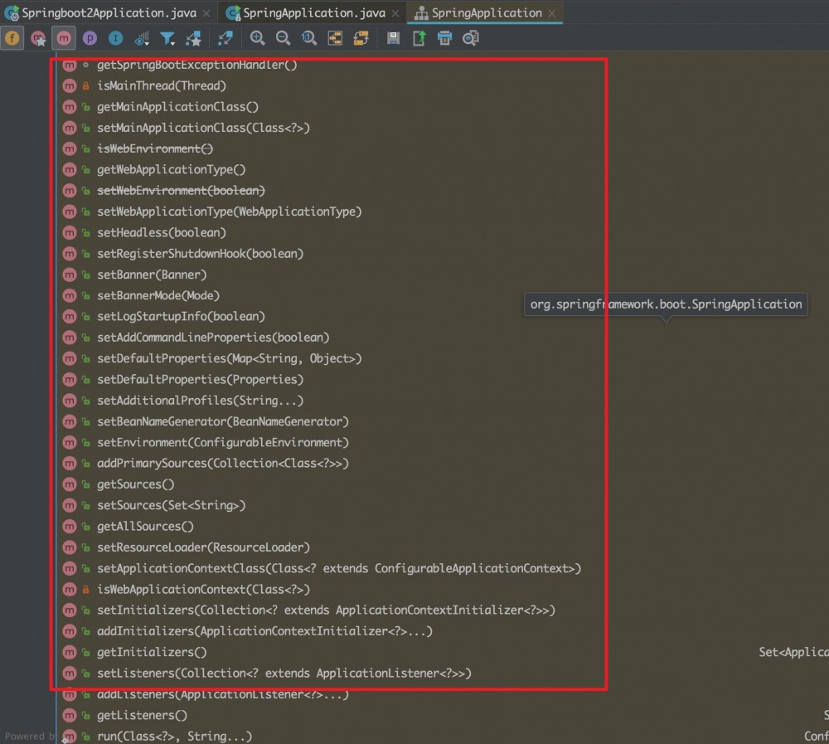Click the zoom in icon
Screen dimensions: 829x744
click(257, 37)
